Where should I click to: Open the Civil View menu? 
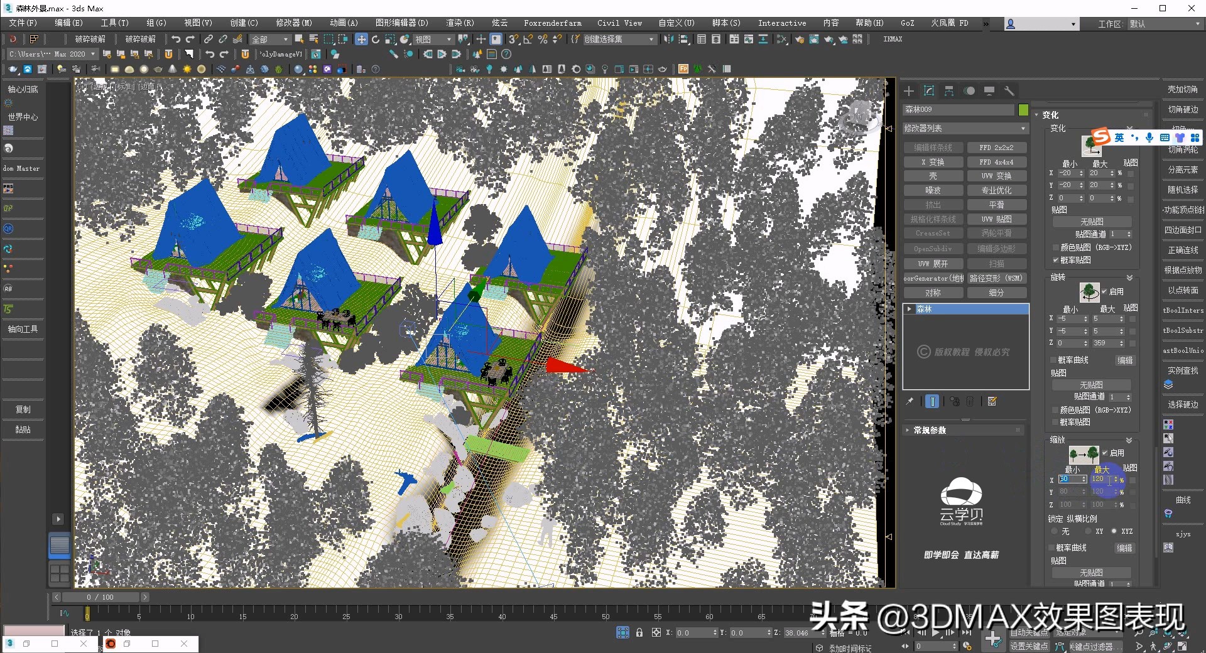point(619,23)
